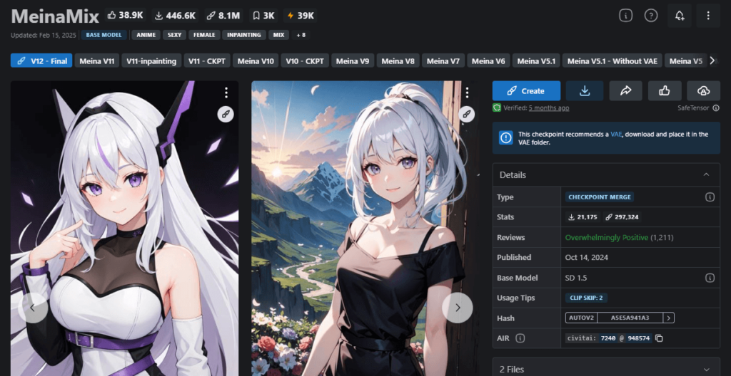Select the Meina V6 version tab

point(488,61)
